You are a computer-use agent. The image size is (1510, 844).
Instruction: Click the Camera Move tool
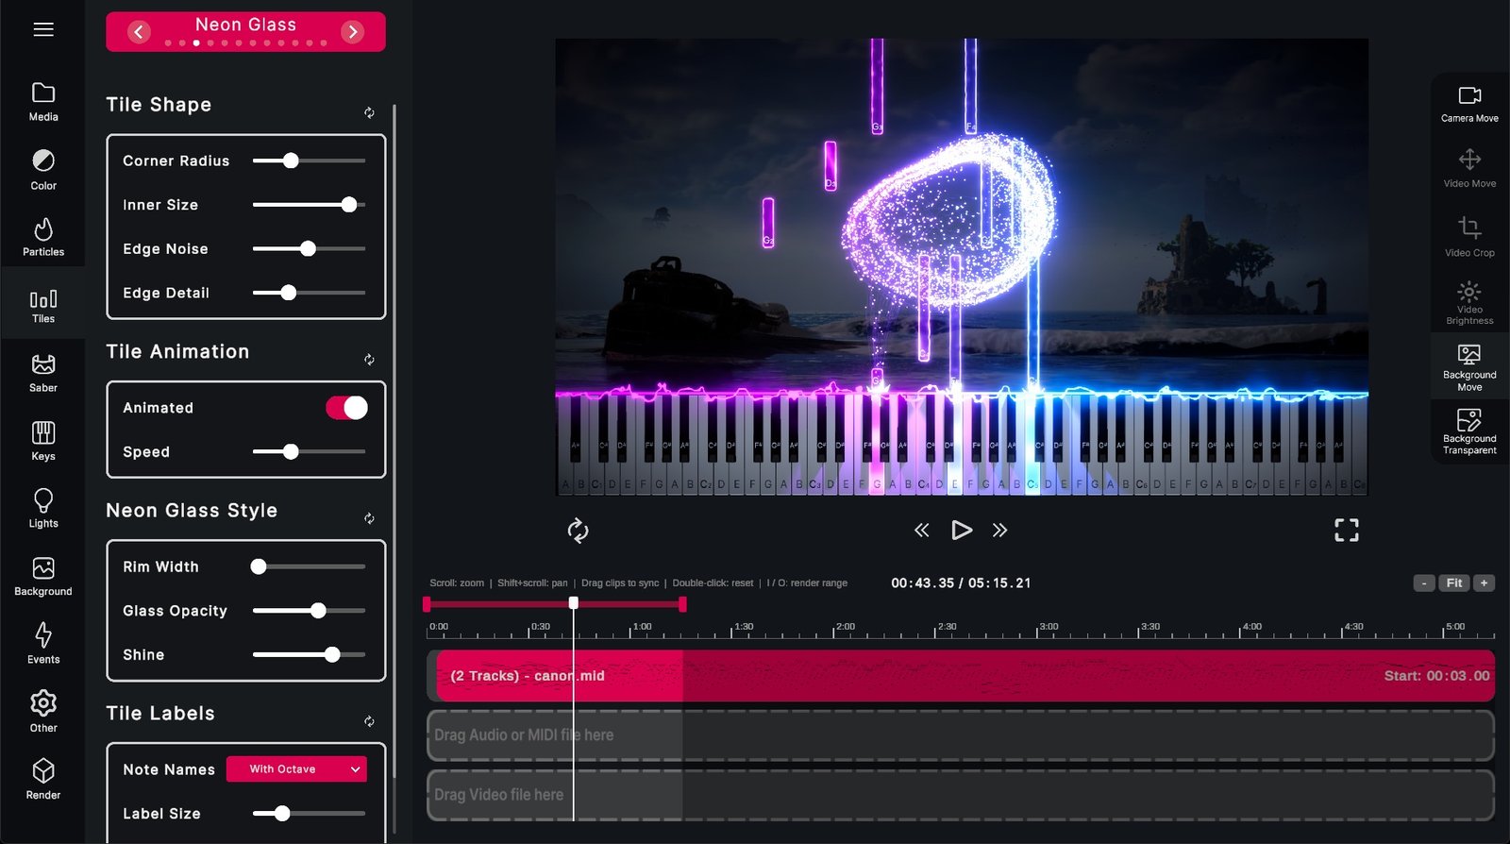[x=1469, y=104]
